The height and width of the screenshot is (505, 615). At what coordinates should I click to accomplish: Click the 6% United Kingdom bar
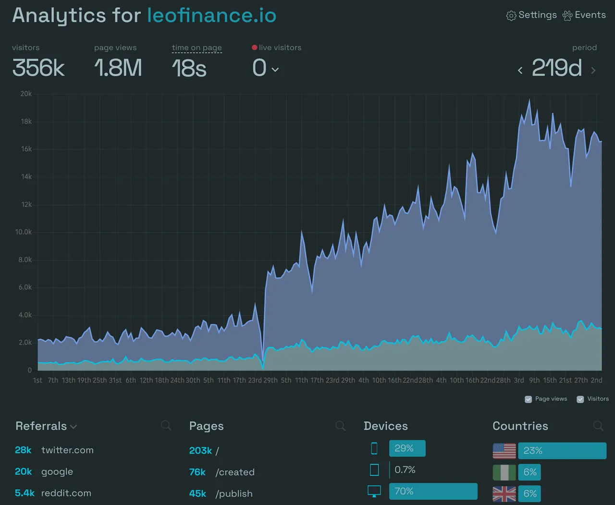[x=529, y=493]
